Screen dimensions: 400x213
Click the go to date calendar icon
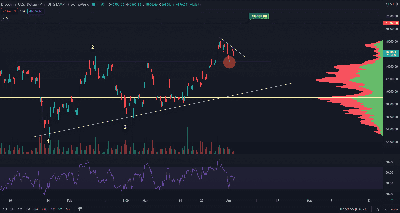(x=80, y=209)
